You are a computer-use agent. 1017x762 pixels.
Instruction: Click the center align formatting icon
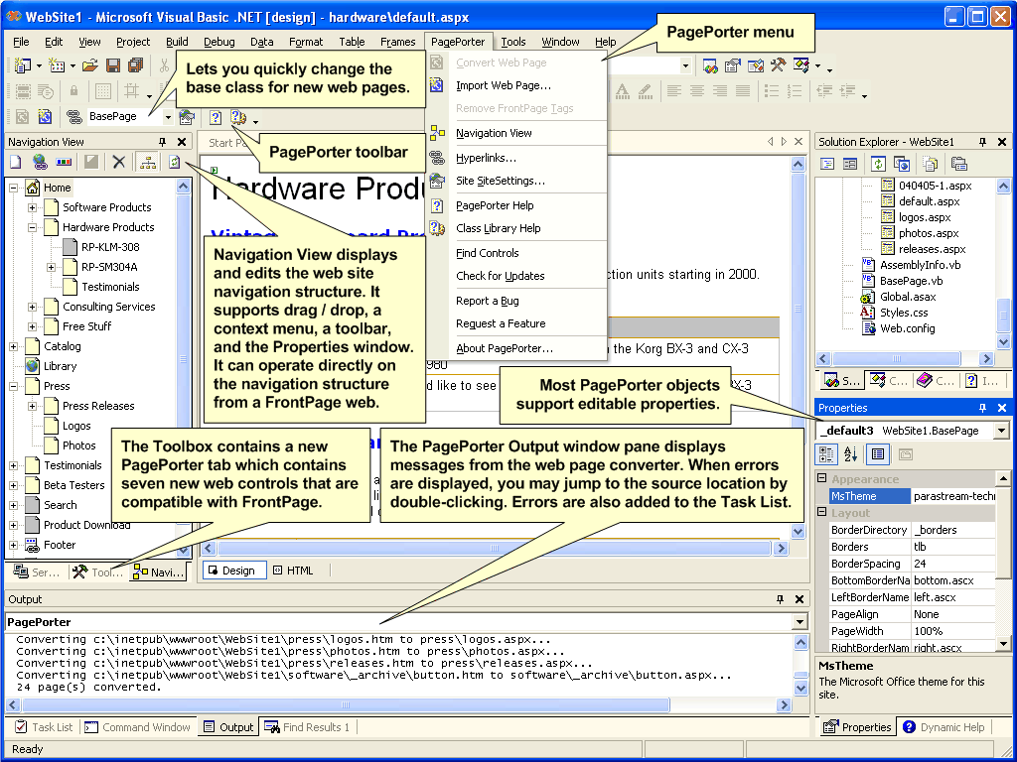tap(697, 90)
